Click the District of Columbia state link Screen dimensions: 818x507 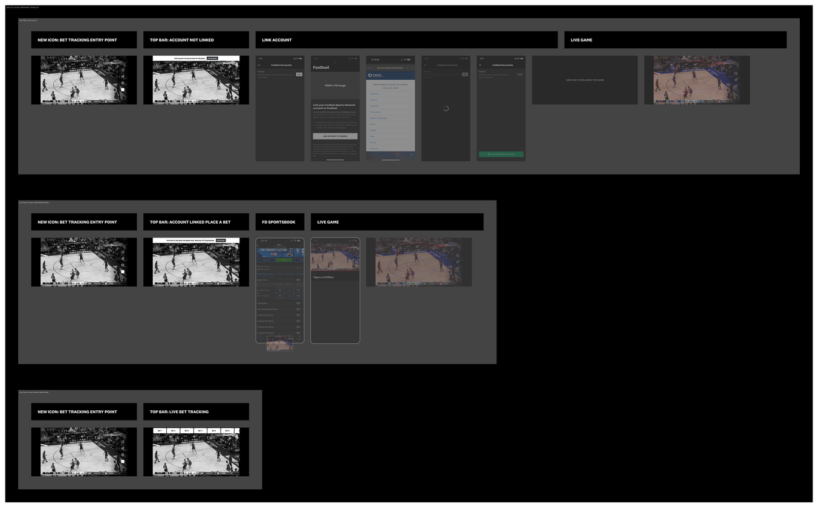click(x=378, y=118)
